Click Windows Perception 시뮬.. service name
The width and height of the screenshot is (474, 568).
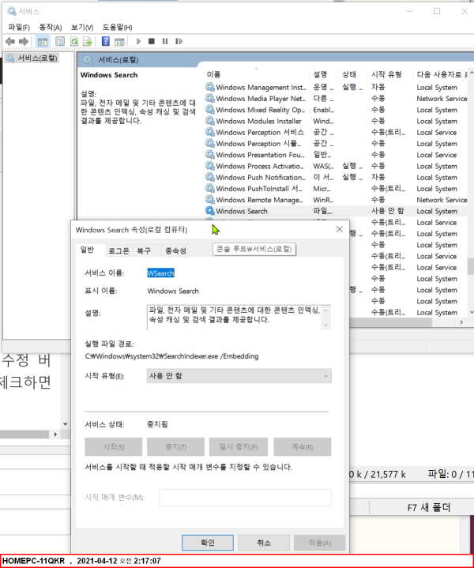[x=258, y=144]
